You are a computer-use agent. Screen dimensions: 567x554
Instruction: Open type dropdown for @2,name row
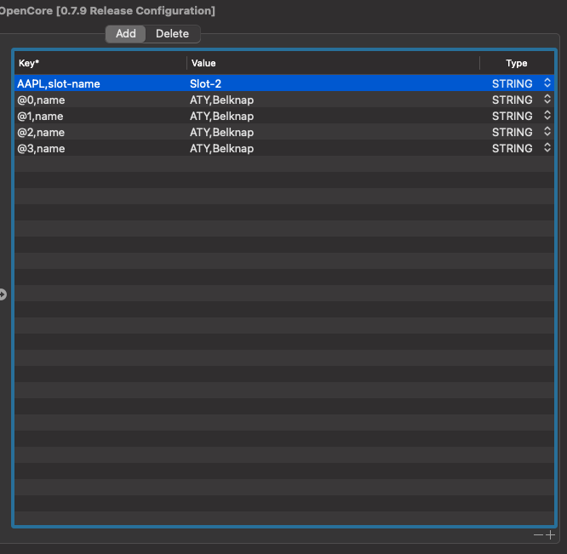[x=547, y=132]
